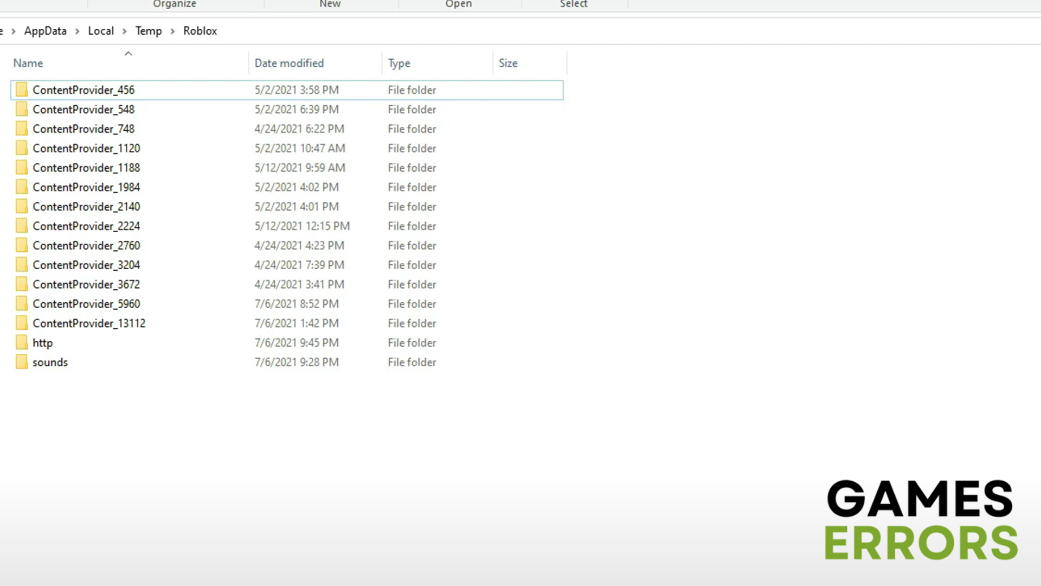The width and height of the screenshot is (1041, 586).
Task: Reverse sort order with Name column arrow
Action: 128,54
